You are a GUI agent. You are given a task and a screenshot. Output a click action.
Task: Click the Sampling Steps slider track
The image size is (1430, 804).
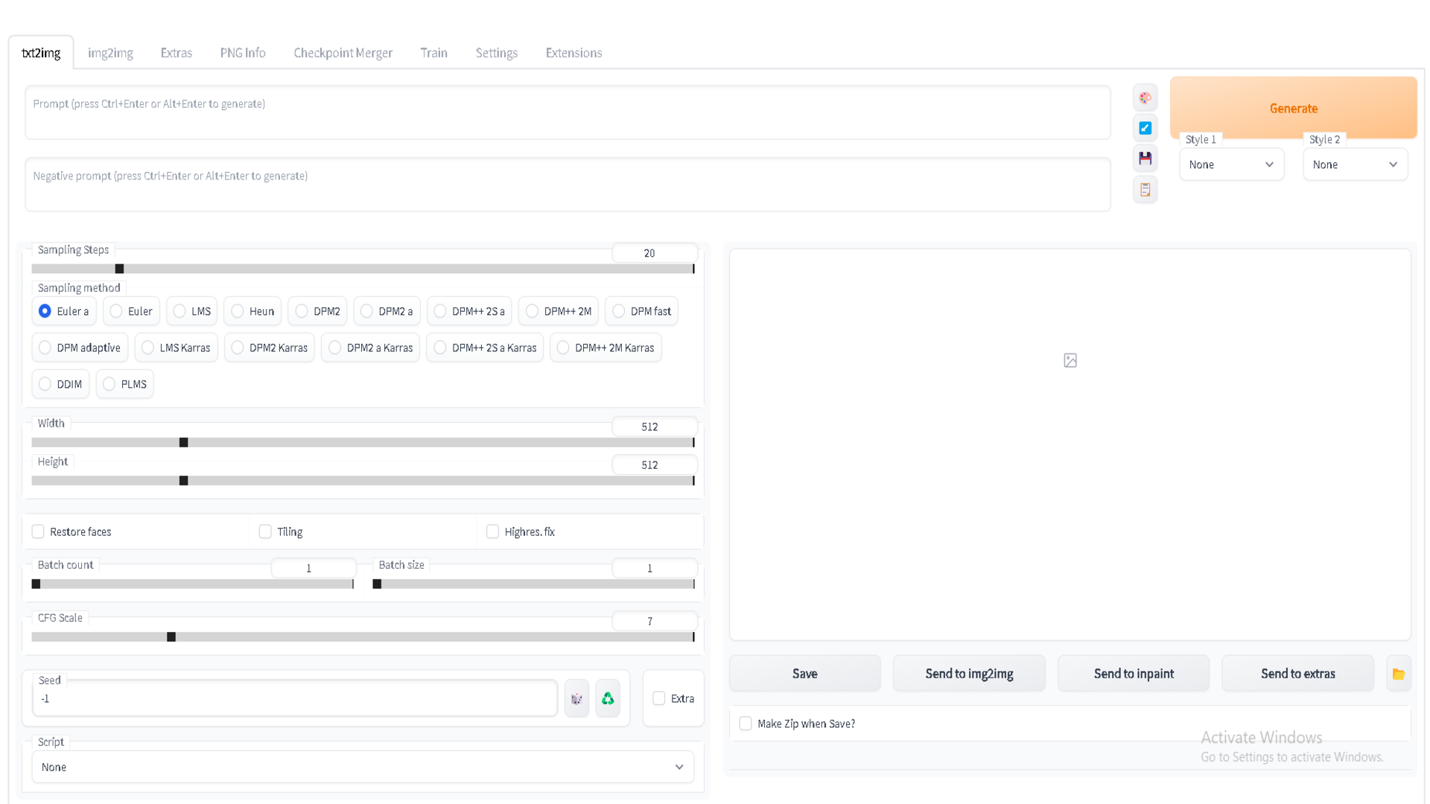tap(363, 269)
